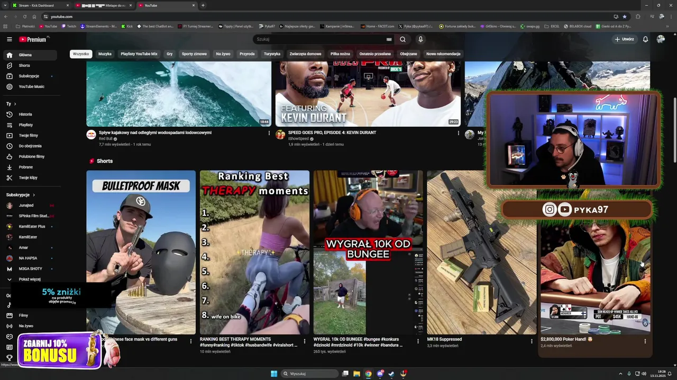Select the Sporty zimowe chip

(x=194, y=54)
